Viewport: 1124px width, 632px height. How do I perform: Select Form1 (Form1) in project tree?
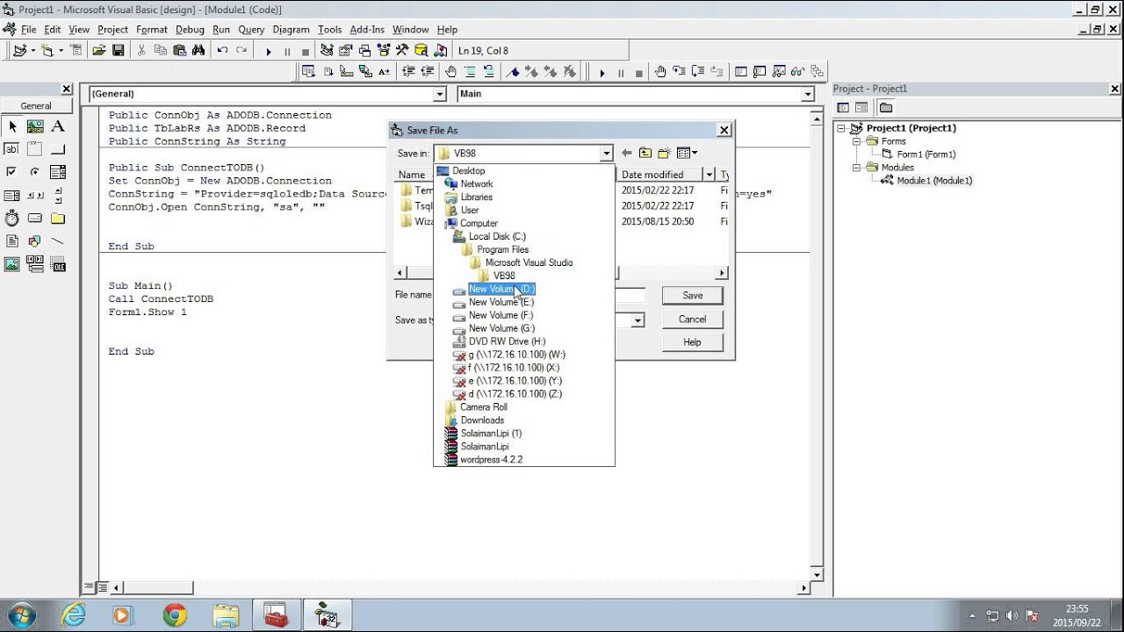[926, 154]
